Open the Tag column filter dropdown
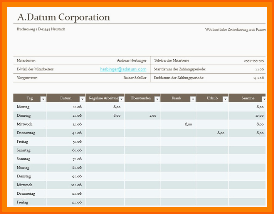 pyautogui.click(x=43, y=99)
